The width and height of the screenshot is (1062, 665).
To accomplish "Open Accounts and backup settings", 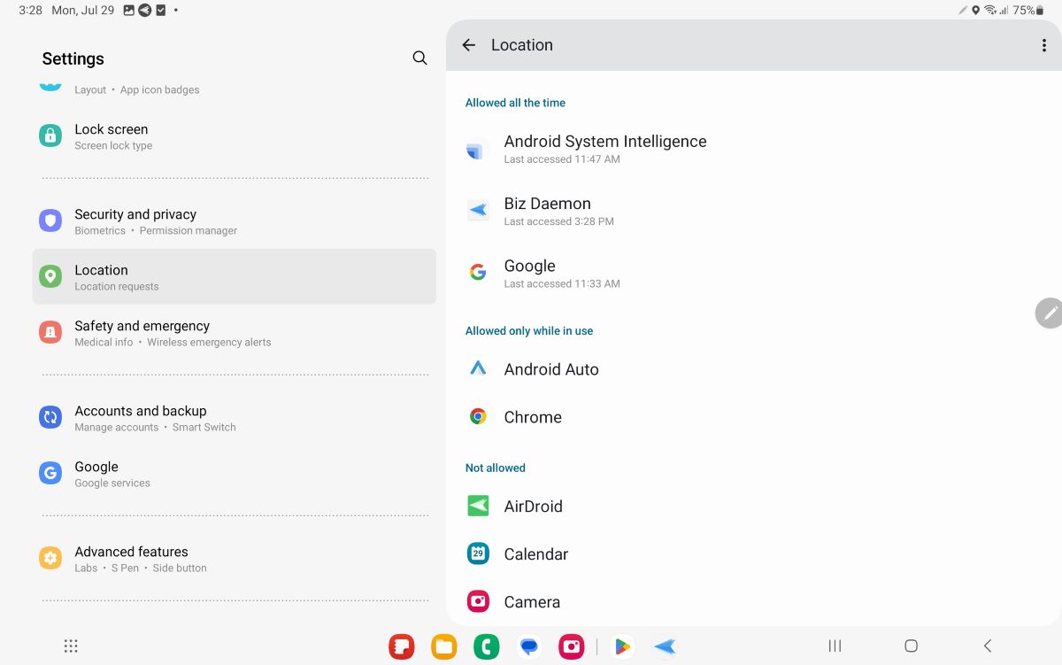I will point(140,417).
